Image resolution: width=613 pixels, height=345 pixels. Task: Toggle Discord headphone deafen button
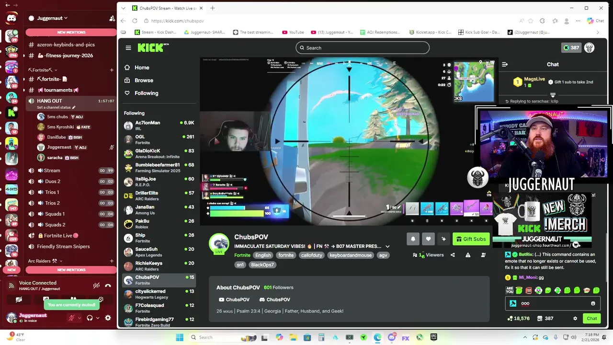pos(90,318)
